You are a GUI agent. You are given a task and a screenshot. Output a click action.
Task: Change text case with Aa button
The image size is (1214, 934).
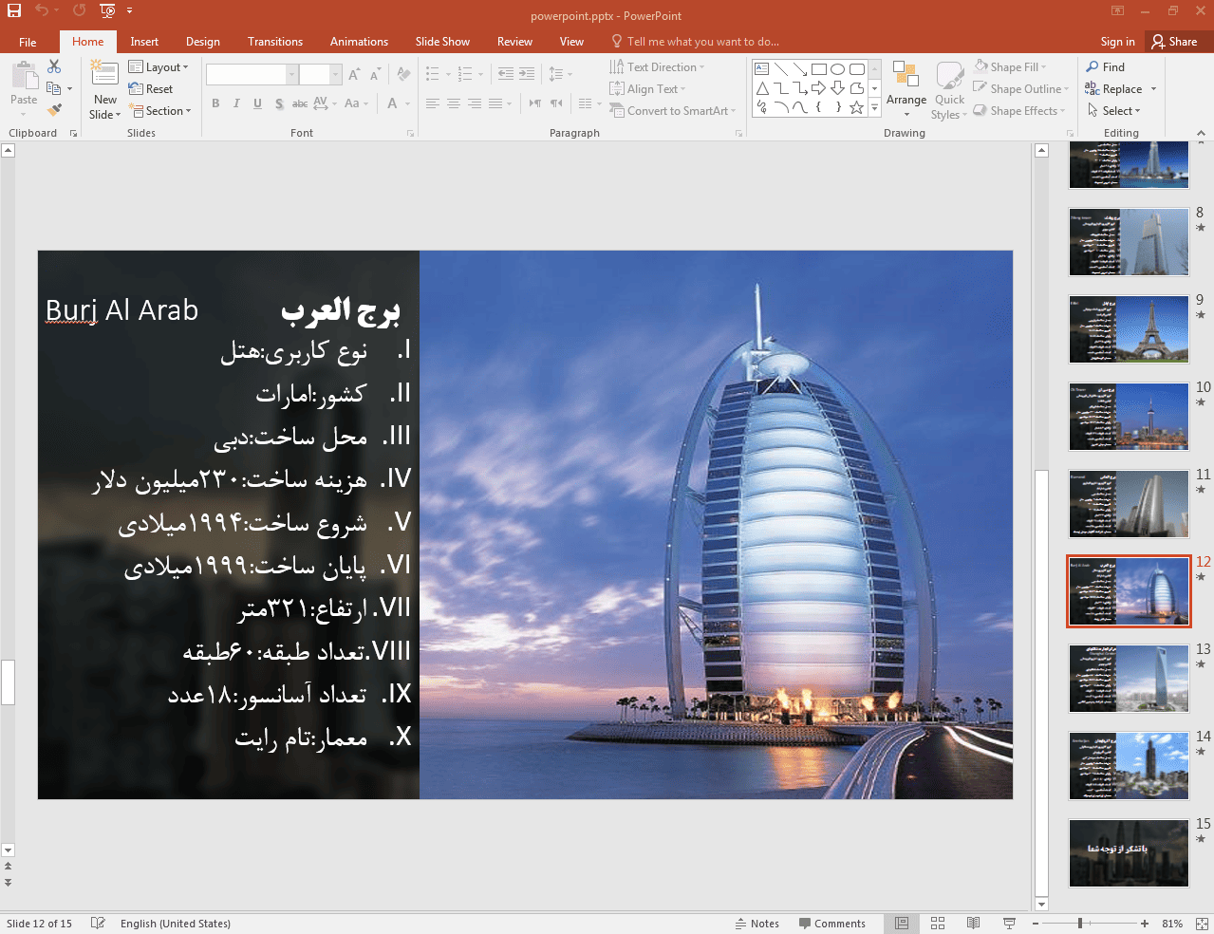click(355, 103)
